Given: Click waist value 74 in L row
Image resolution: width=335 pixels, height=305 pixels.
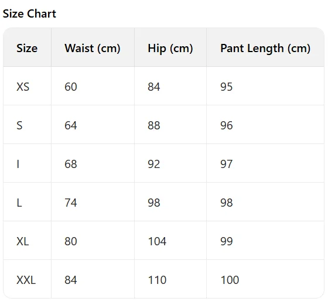Looking at the screenshot, I should [x=71, y=203].
